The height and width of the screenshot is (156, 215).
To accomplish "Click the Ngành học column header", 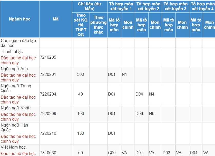I will (x=19, y=19).
